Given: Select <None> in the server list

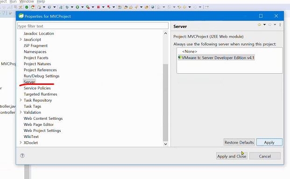Looking at the screenshot, I should point(190,51).
